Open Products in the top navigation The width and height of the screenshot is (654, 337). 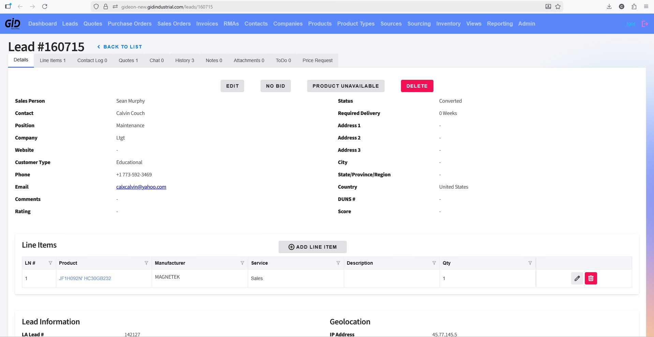[x=320, y=24]
